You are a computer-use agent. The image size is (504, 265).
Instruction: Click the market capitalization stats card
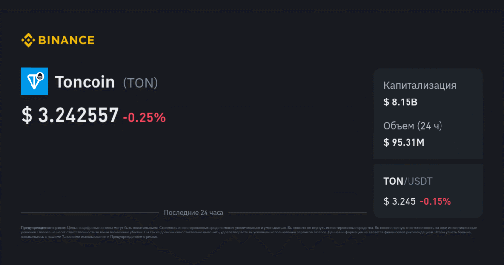[x=428, y=113]
